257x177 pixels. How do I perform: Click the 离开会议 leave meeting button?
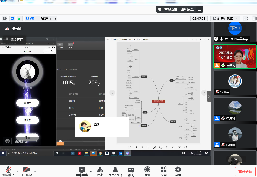click(x=245, y=172)
